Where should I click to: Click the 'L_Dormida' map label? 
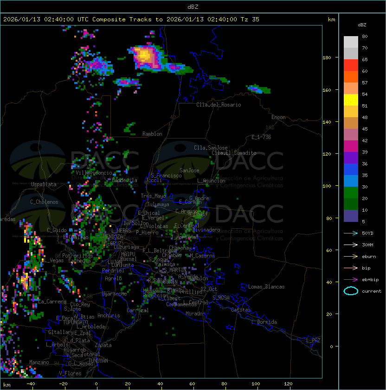[x=264, y=322]
